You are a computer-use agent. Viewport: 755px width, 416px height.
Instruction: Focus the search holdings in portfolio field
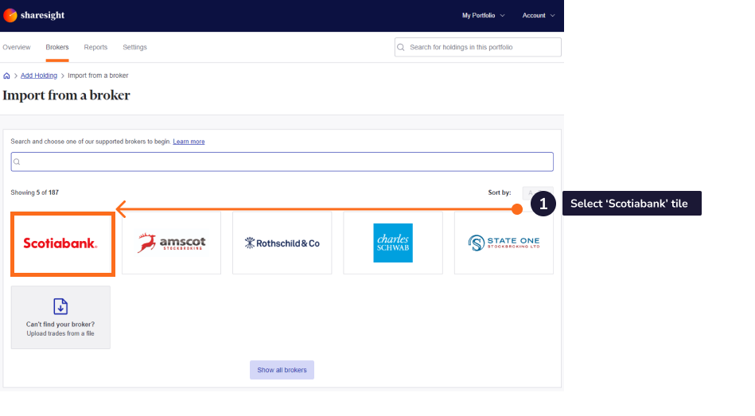(x=477, y=47)
